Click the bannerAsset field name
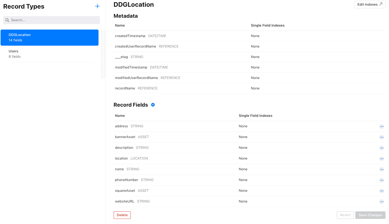Image resolution: width=389 pixels, height=224 pixels. 125,137
